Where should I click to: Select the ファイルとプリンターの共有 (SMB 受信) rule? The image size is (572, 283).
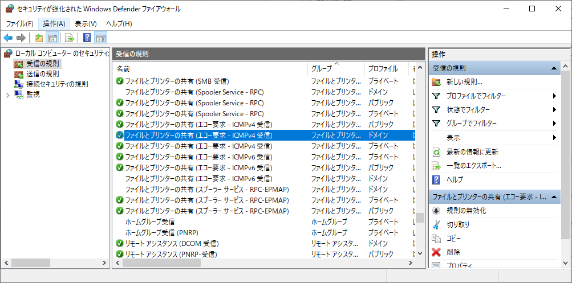264,81
